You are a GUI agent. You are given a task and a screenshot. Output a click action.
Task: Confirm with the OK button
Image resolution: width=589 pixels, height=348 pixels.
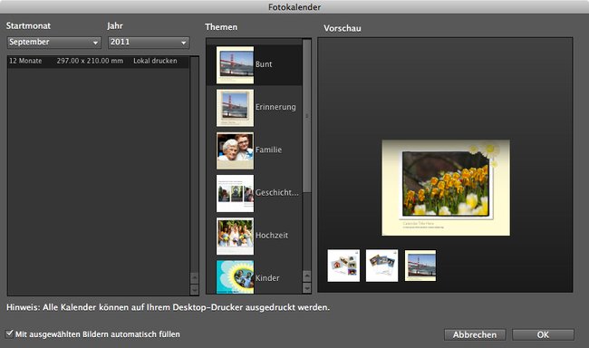pyautogui.click(x=543, y=334)
